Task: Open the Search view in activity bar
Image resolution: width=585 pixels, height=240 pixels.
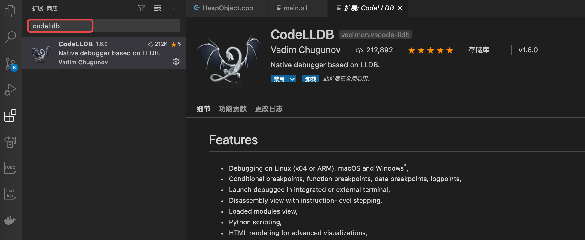Action: coord(10,37)
